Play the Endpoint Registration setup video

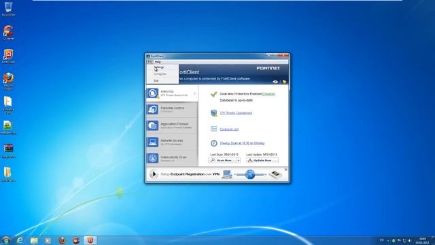click(x=154, y=174)
